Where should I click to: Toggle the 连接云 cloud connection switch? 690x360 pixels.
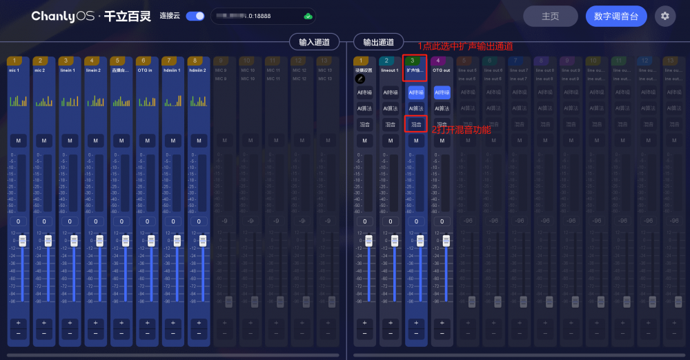pos(195,16)
